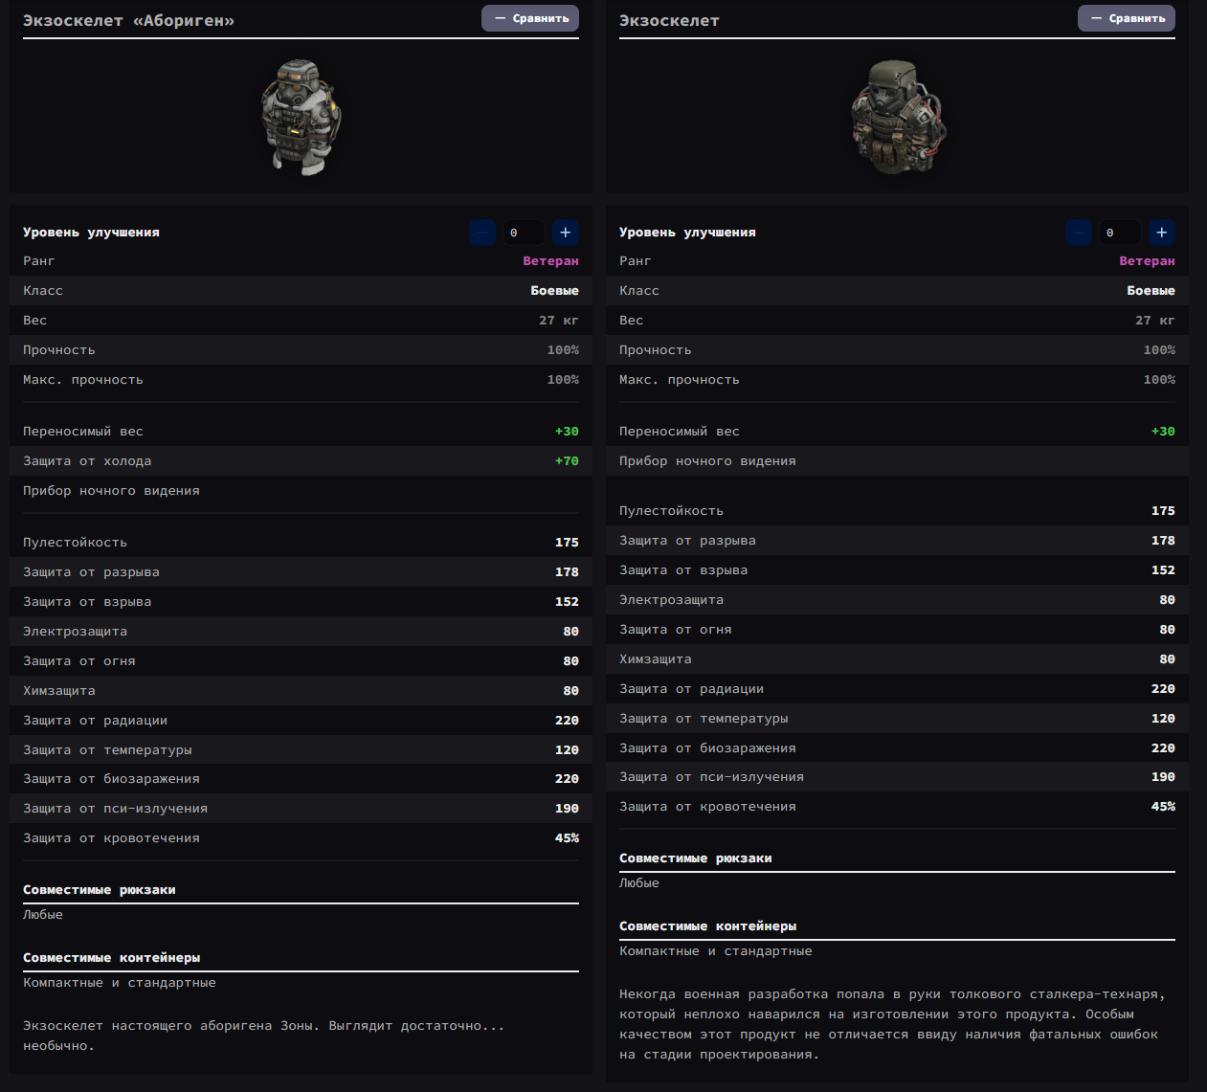The image size is (1207, 1092).
Task: Click Прибор ночного видения row in «Абориген» card
Action: [301, 491]
